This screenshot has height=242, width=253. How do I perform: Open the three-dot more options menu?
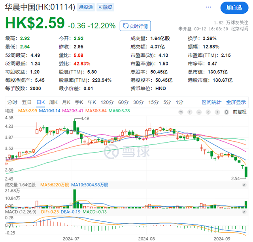(x=208, y=7)
